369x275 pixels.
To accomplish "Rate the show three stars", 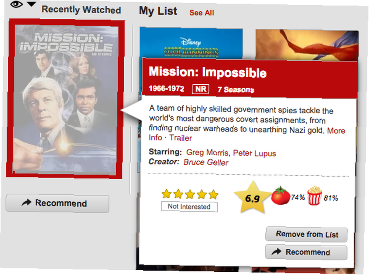I will click(190, 194).
